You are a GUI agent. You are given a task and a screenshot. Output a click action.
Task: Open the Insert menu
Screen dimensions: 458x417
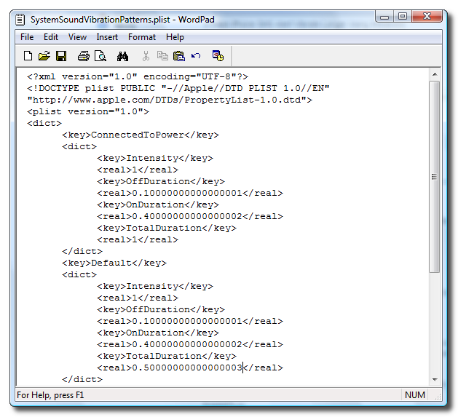(107, 37)
